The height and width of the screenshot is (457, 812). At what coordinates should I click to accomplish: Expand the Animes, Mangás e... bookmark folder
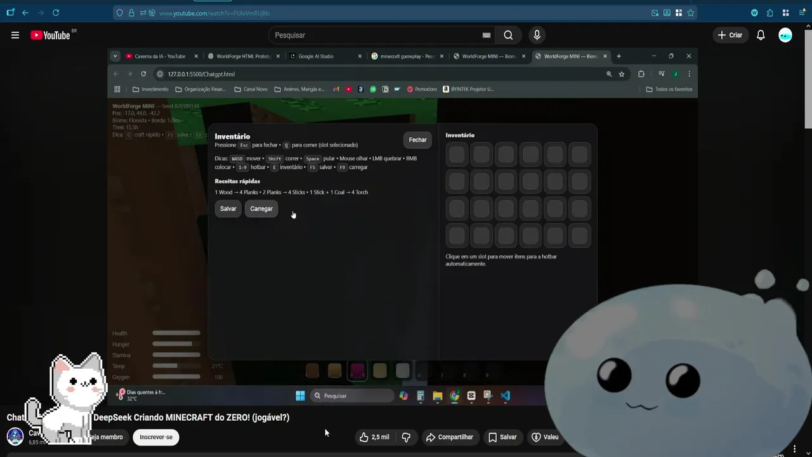(299, 89)
